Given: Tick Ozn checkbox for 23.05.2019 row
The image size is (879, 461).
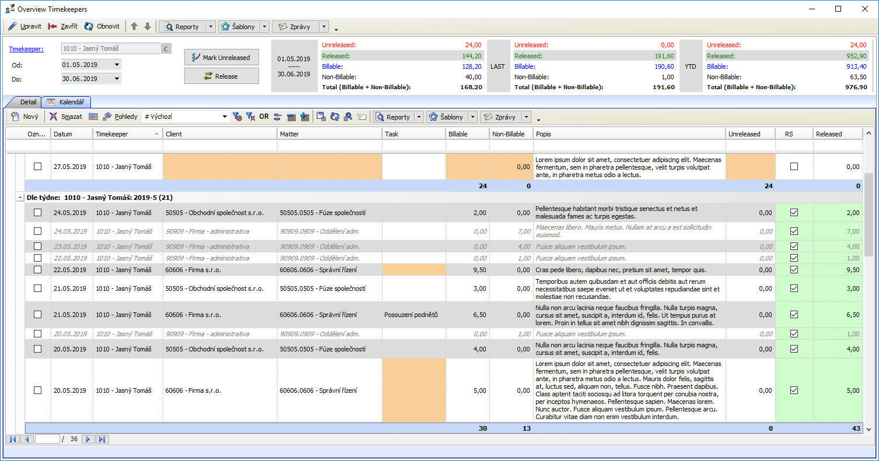Looking at the screenshot, I should pyautogui.click(x=38, y=247).
